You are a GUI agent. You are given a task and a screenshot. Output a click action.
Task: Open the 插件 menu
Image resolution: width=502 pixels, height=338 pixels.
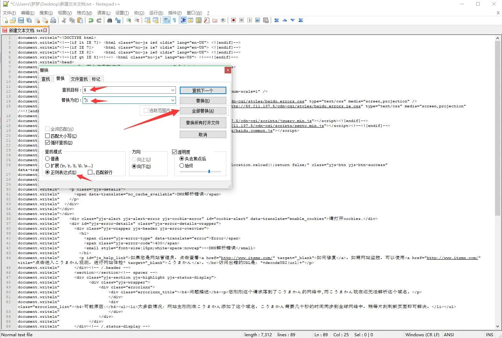[175, 13]
